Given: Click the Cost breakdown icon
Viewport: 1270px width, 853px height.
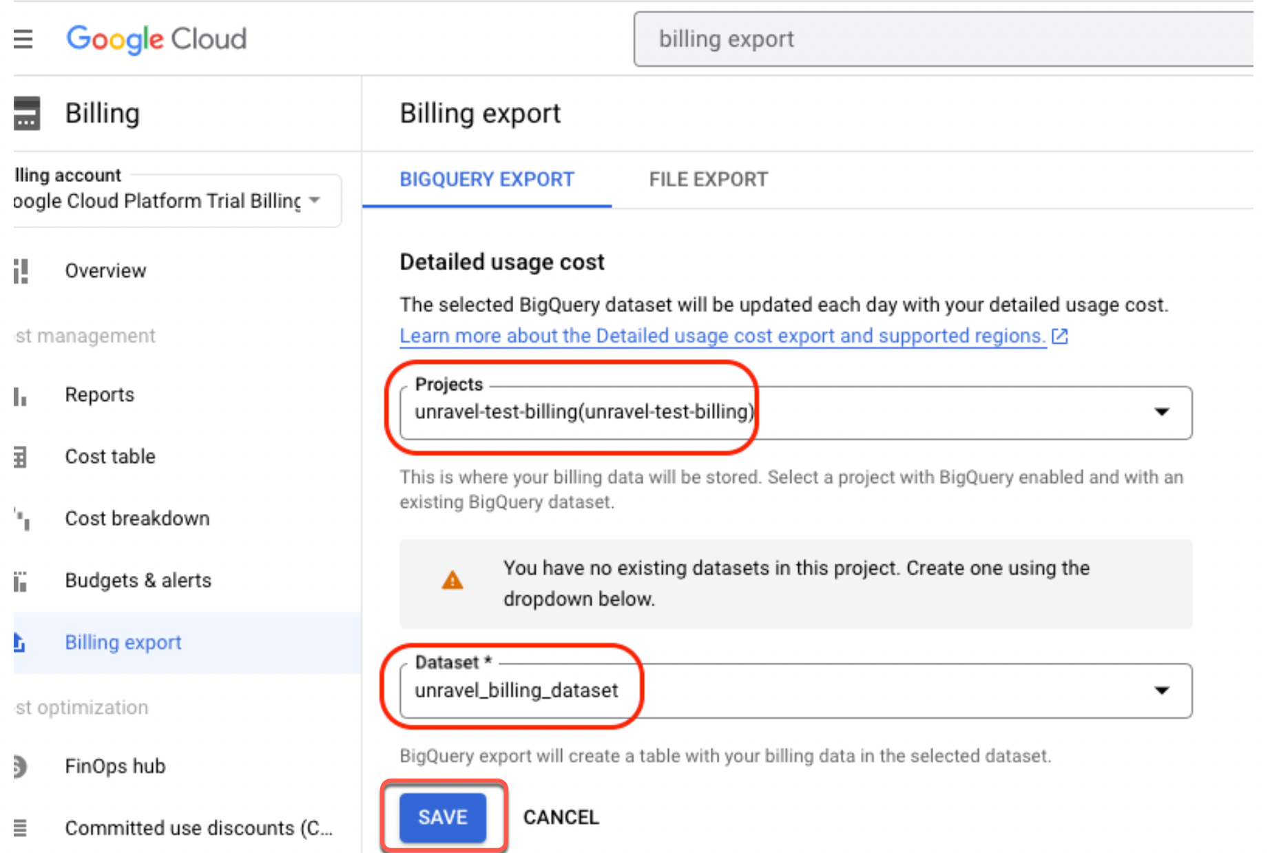Looking at the screenshot, I should click(20, 519).
